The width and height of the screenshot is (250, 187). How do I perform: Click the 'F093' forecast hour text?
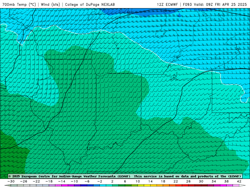(187, 4)
